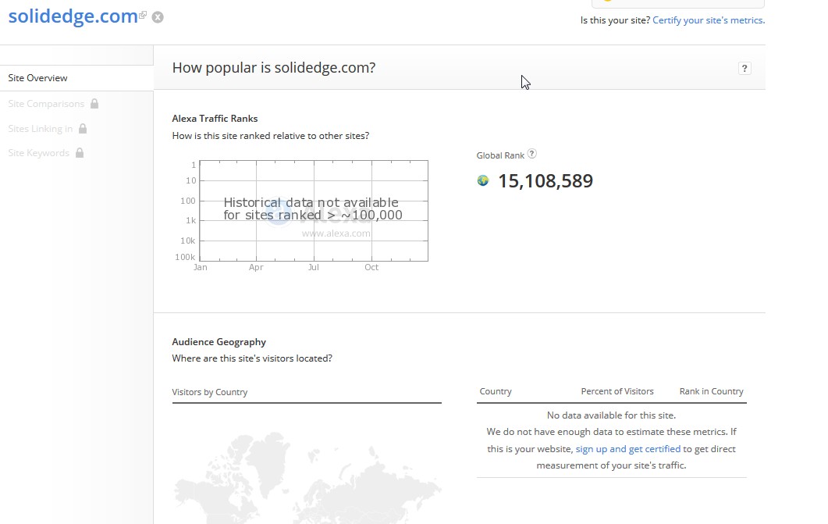Click the lock icon beside Site Keywords

(79, 153)
